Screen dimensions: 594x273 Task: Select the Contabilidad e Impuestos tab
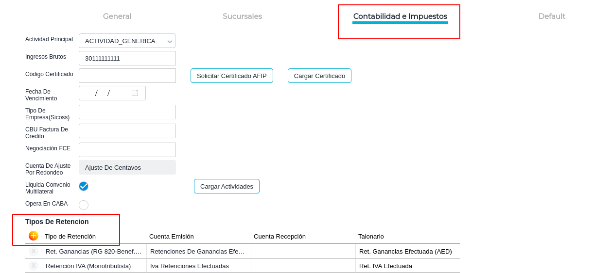pos(400,16)
